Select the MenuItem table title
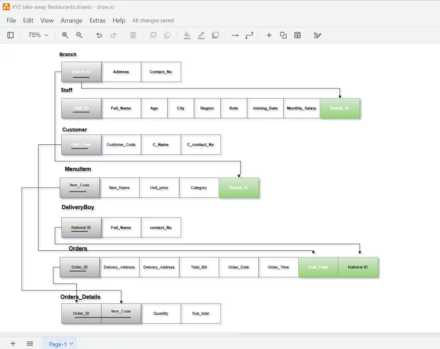Screen dimensions: 440x349 [78, 169]
